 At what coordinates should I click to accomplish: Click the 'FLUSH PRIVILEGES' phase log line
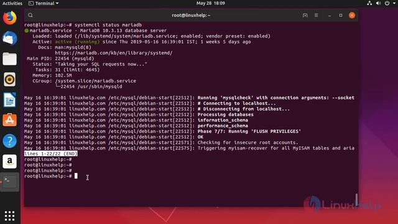pyautogui.click(x=249, y=131)
